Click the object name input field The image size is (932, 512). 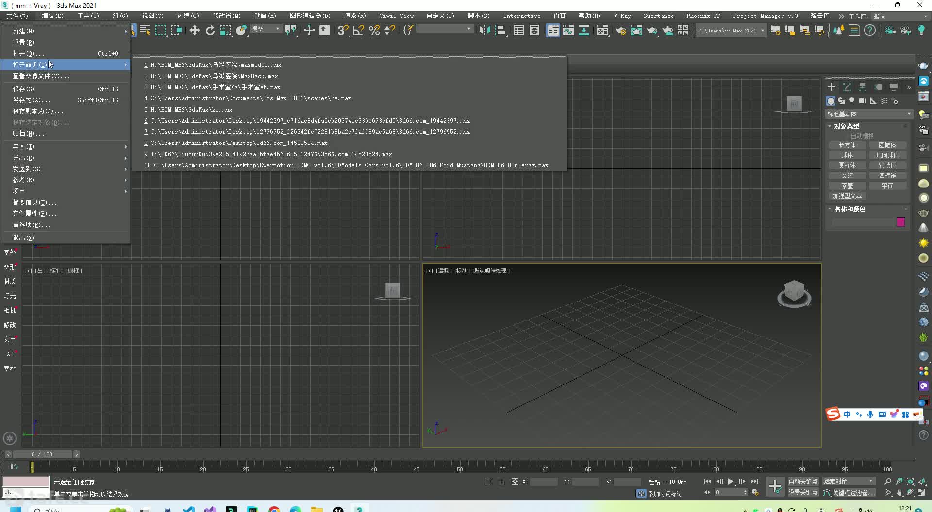pos(863,222)
